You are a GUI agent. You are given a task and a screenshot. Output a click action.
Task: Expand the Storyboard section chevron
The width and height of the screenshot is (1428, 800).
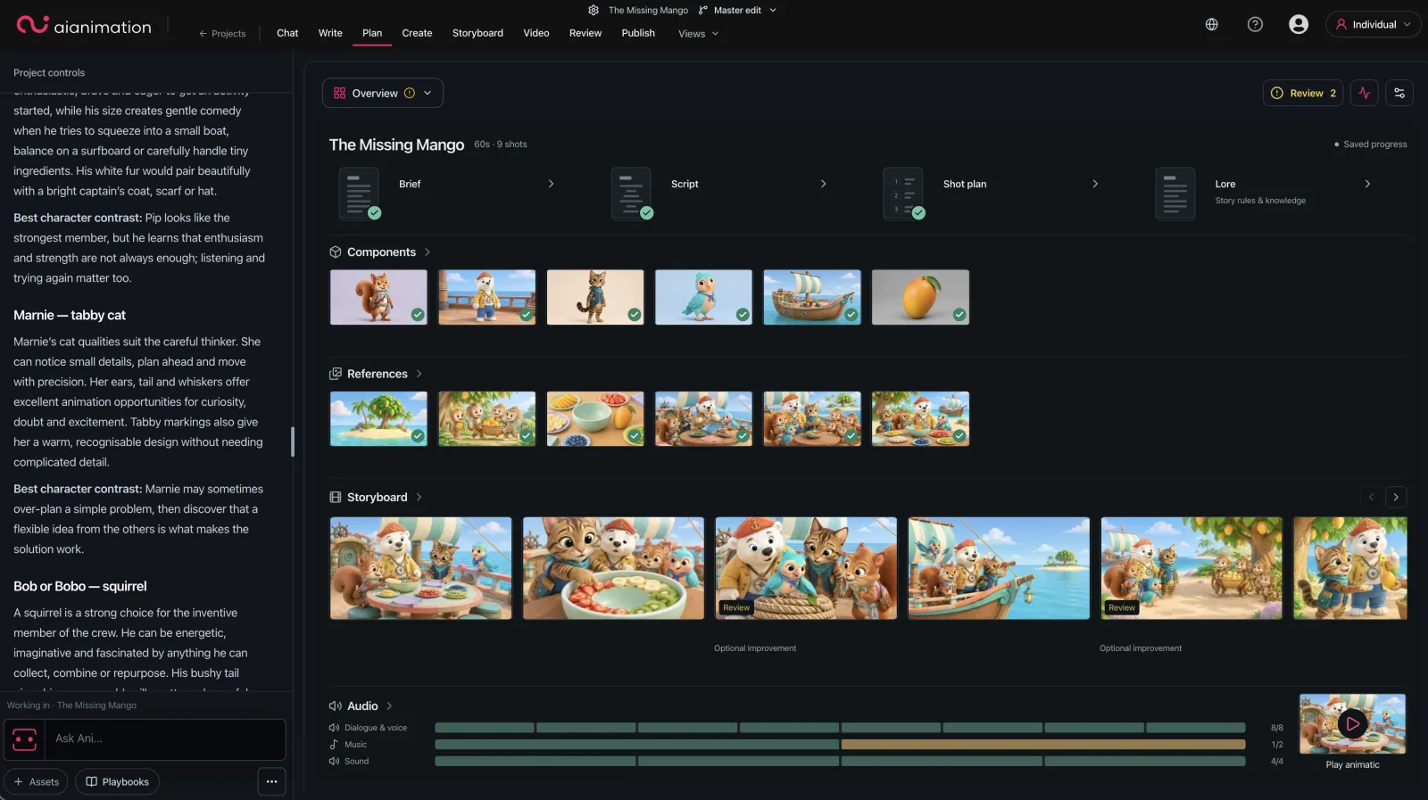coord(419,497)
